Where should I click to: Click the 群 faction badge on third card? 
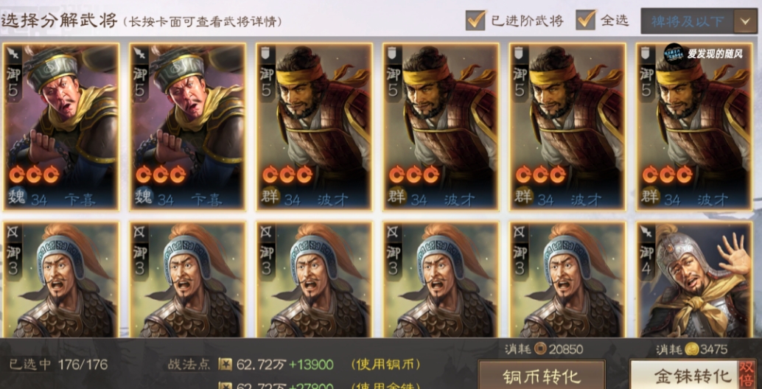pyautogui.click(x=270, y=198)
